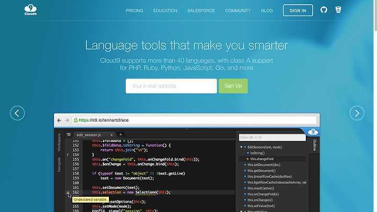The image size is (377, 212).
Task: Click the Cloud9 logo
Action: (x=30, y=10)
